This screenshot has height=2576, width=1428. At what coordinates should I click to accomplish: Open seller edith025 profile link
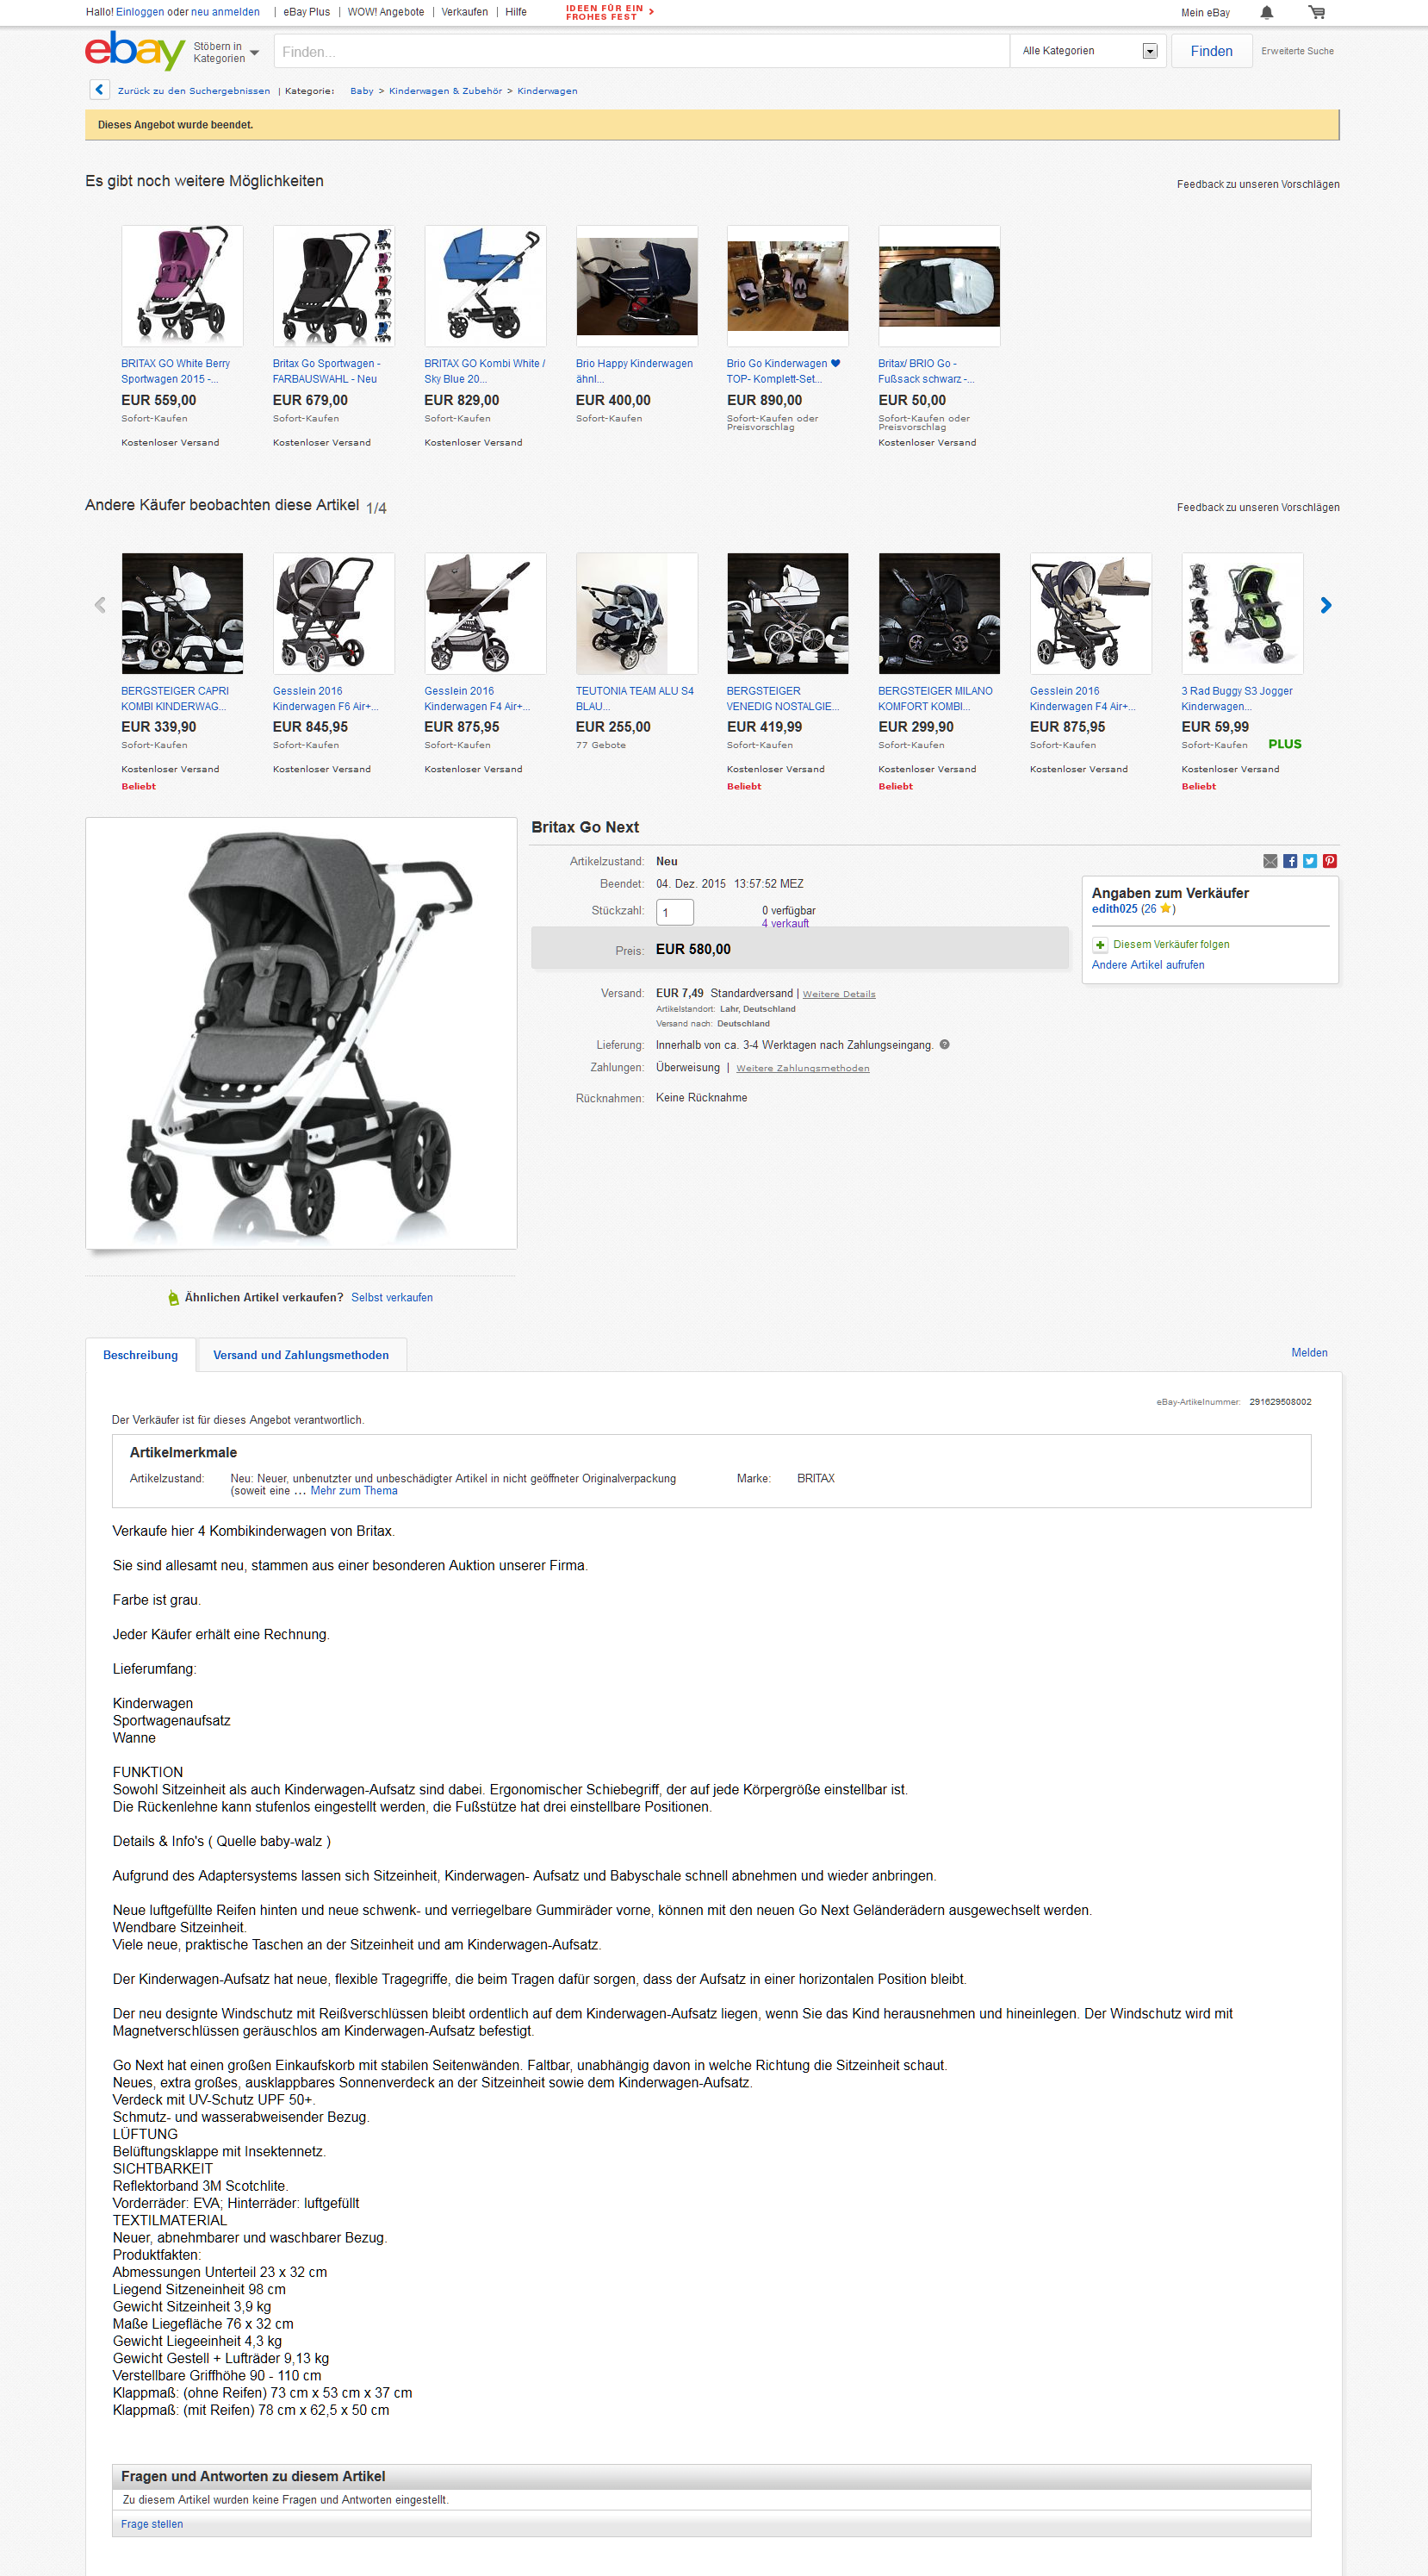pos(1114,909)
